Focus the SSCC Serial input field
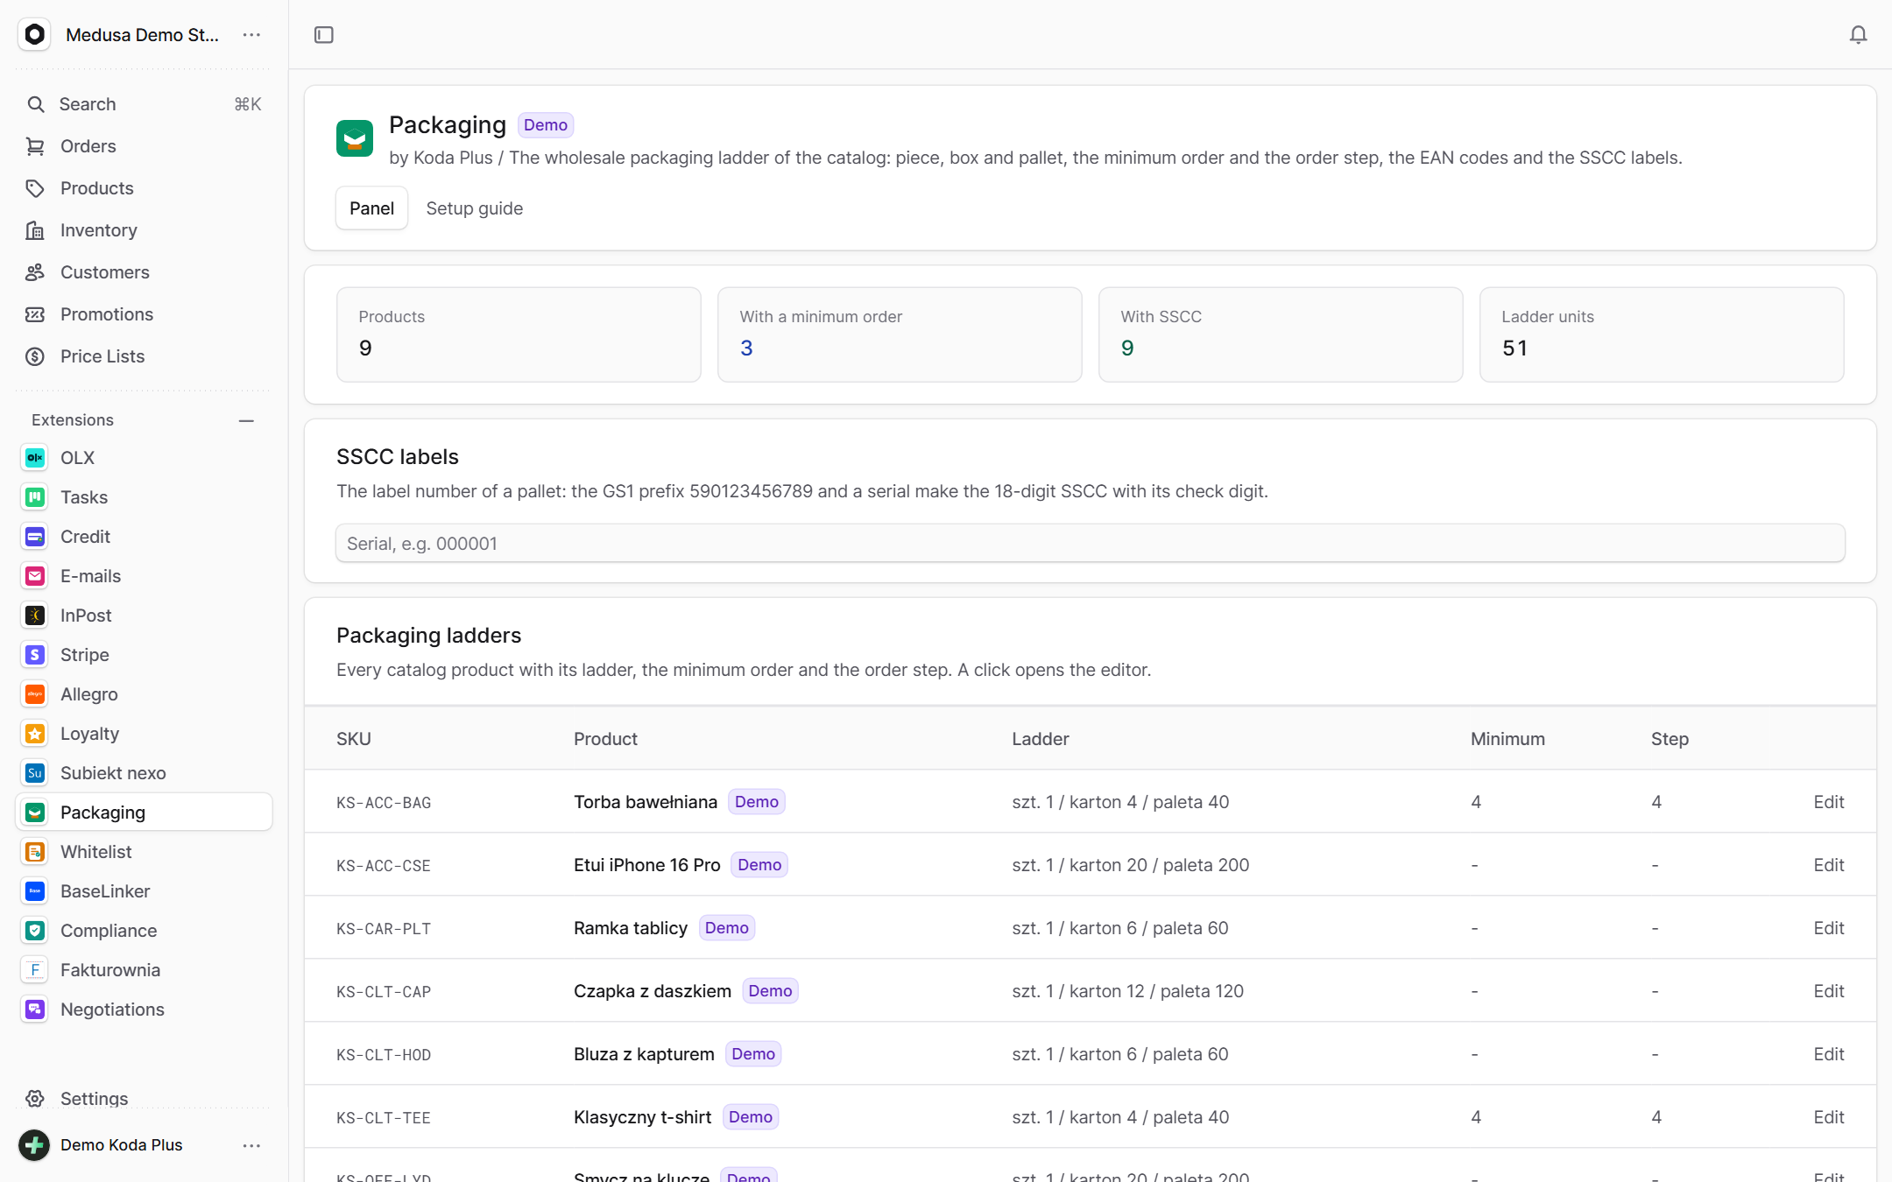This screenshot has height=1182, width=1892. 1090,544
